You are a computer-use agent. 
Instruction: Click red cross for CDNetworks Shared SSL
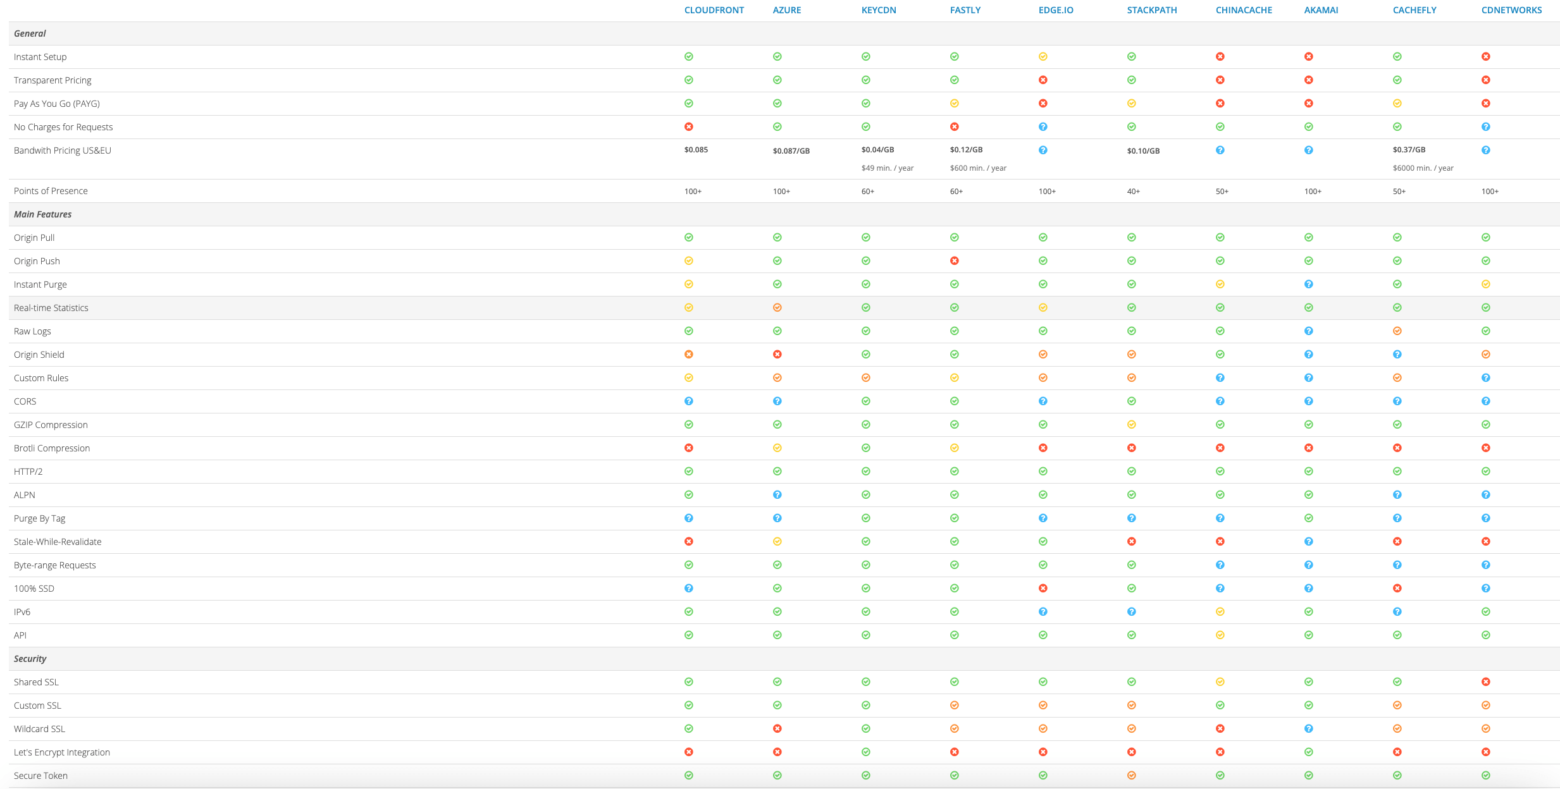coord(1486,682)
